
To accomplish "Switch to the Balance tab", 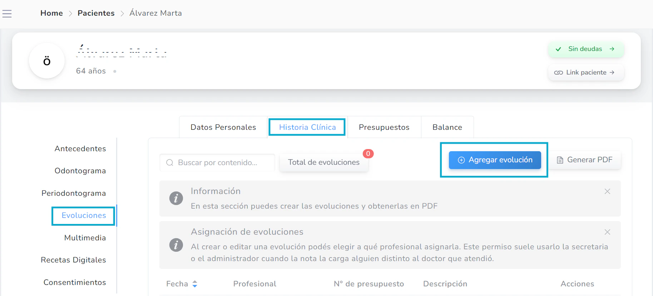I will pos(447,127).
